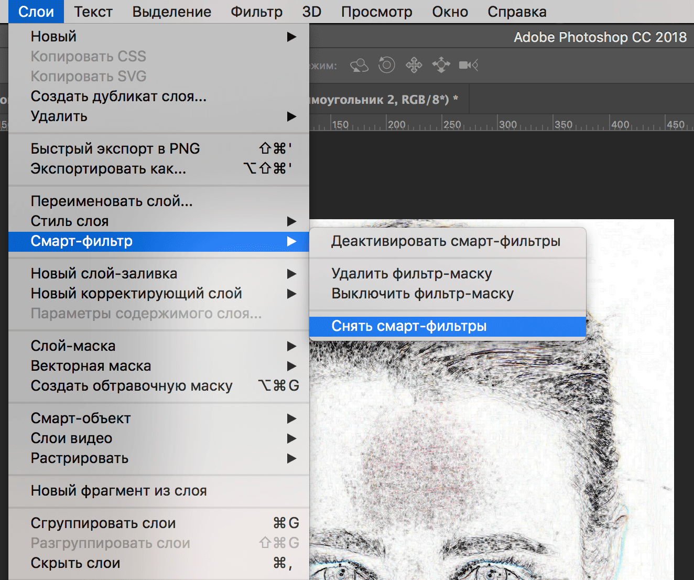Click Создать дубликат слоя in the menu
Viewport: 694px width, 580px height.
tap(118, 96)
